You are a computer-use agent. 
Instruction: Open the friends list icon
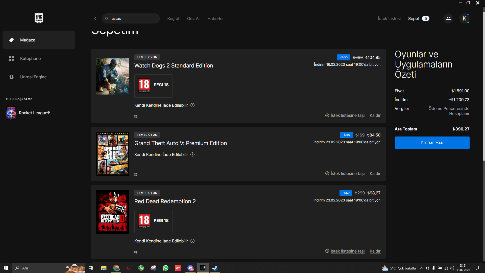tap(448, 18)
